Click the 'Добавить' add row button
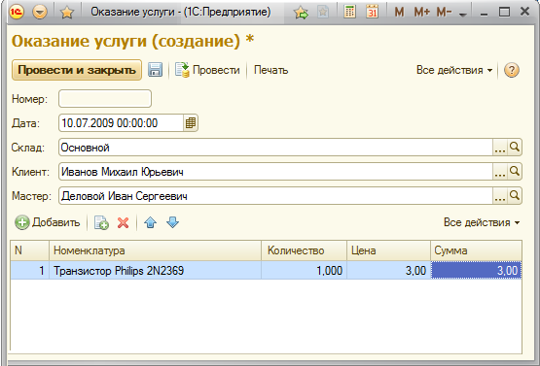 47,222
